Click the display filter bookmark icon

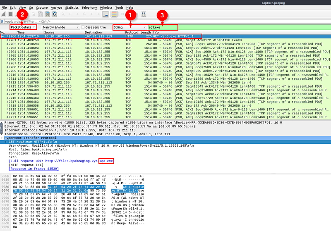coord(2,21)
